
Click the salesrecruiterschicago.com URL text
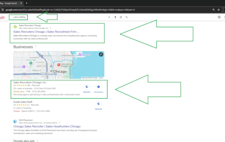point(33,28)
